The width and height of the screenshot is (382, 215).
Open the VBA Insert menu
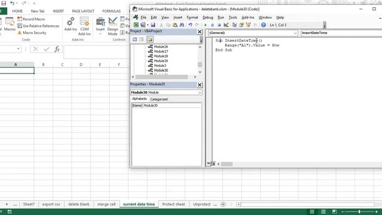(x=178, y=17)
